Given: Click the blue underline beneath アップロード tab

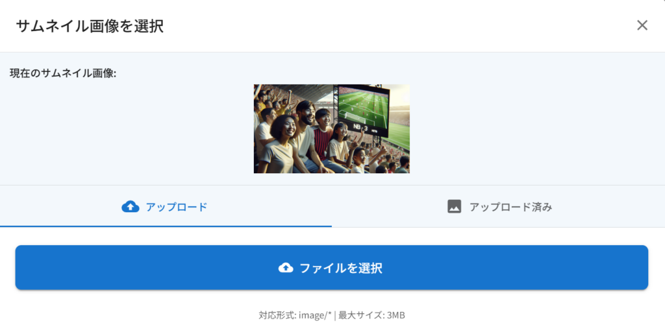Looking at the screenshot, I should [166, 226].
